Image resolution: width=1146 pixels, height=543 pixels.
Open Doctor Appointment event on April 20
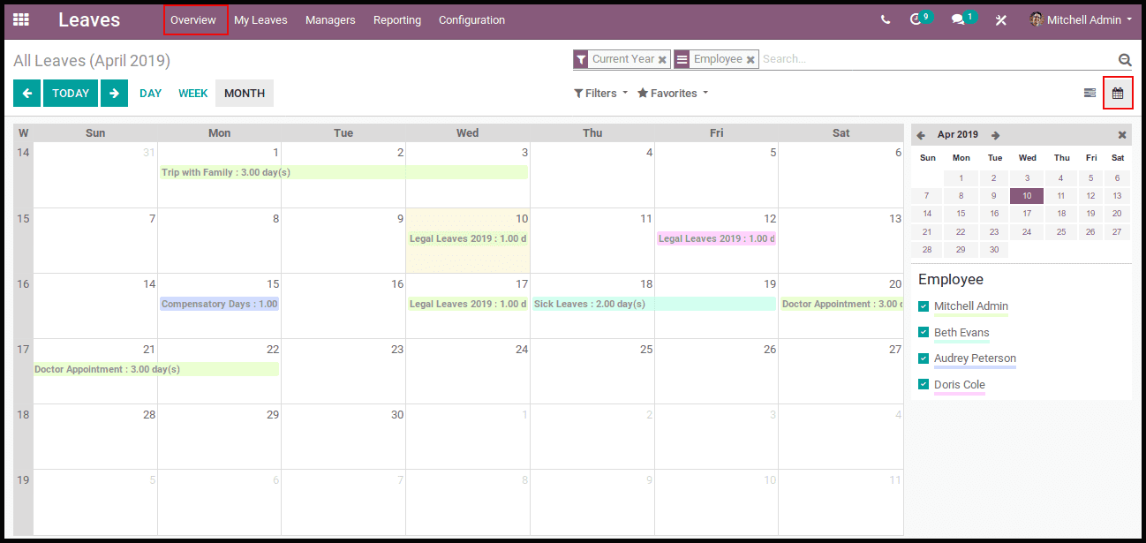(841, 304)
